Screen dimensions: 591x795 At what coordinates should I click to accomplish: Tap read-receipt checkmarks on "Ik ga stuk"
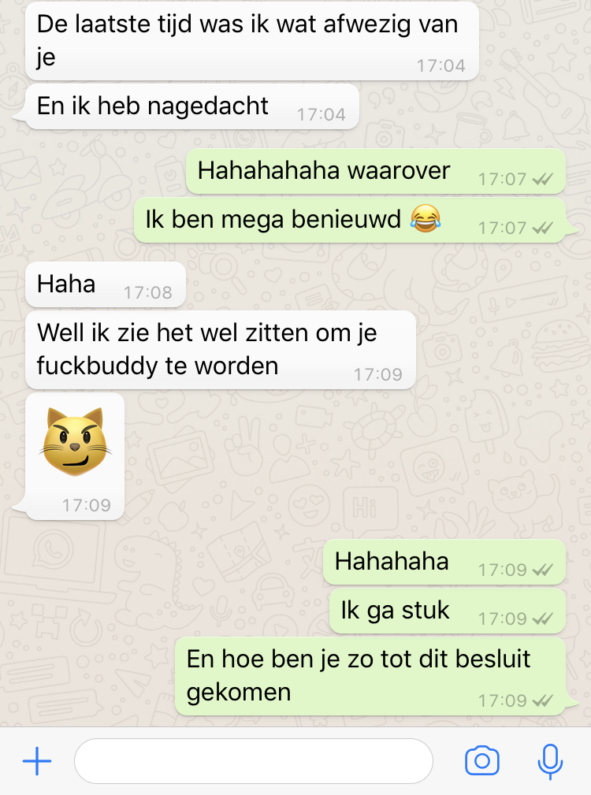click(x=542, y=619)
